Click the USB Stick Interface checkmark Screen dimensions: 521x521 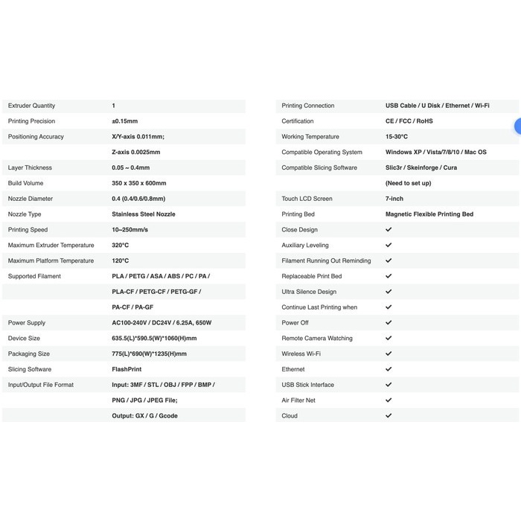point(389,385)
